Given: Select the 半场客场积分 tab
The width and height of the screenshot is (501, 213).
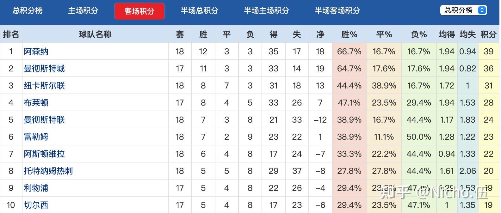Looking at the screenshot, I should 336,10.
